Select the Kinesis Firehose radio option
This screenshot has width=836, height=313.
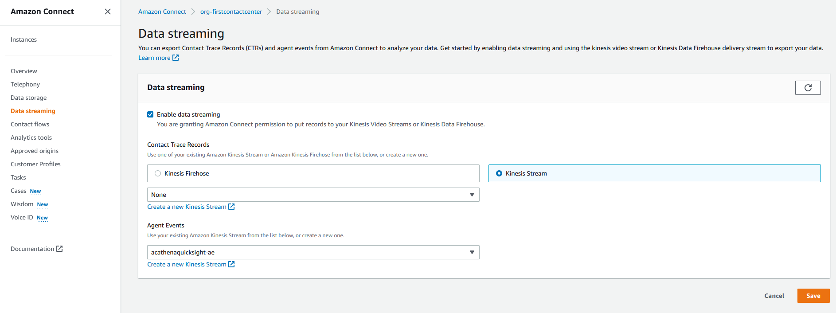click(158, 173)
